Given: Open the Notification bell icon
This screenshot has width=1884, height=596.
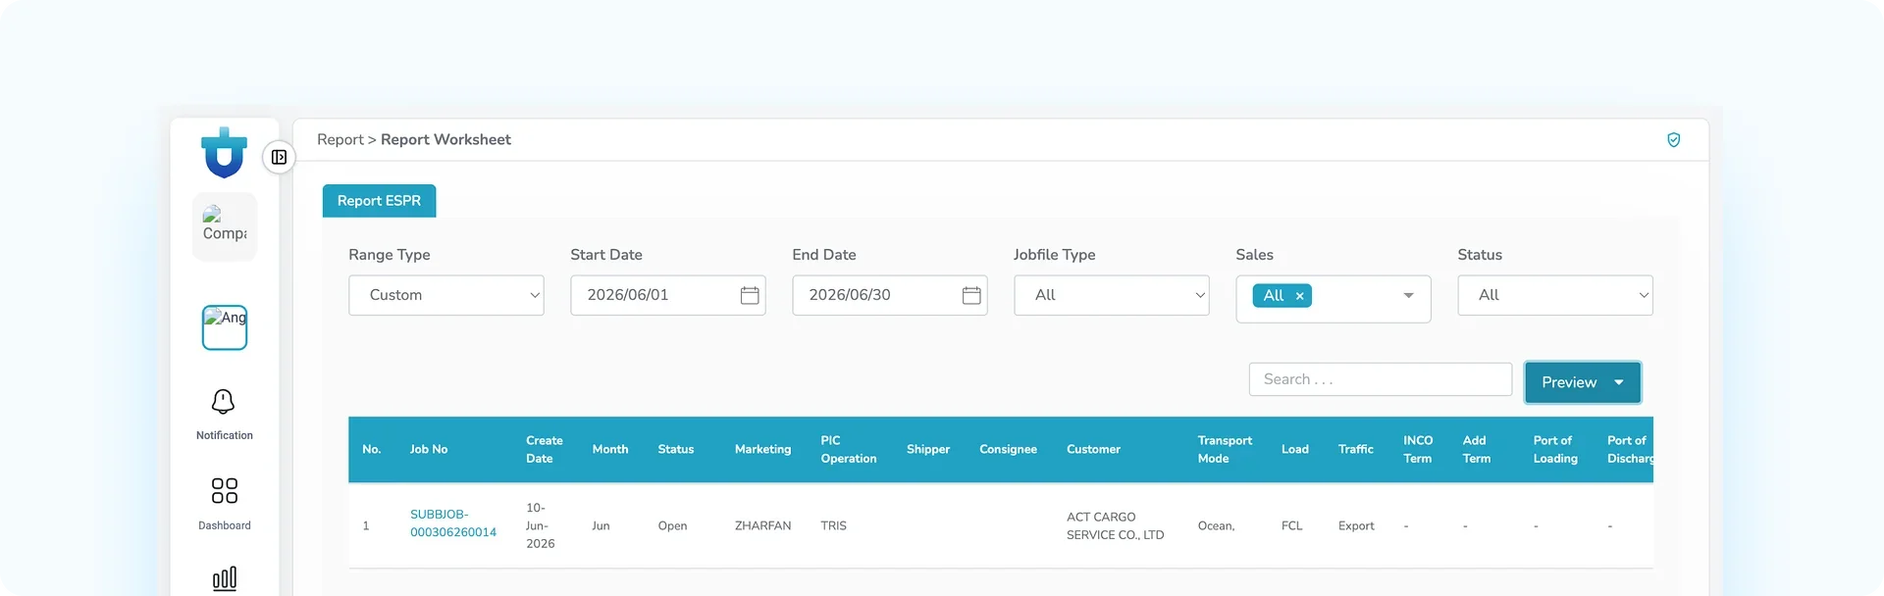Looking at the screenshot, I should pos(224,402).
